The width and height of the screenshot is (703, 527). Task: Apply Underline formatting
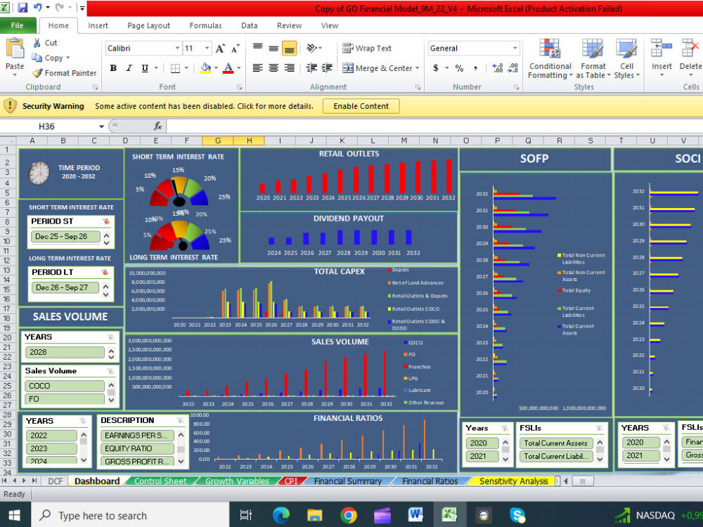pos(145,68)
